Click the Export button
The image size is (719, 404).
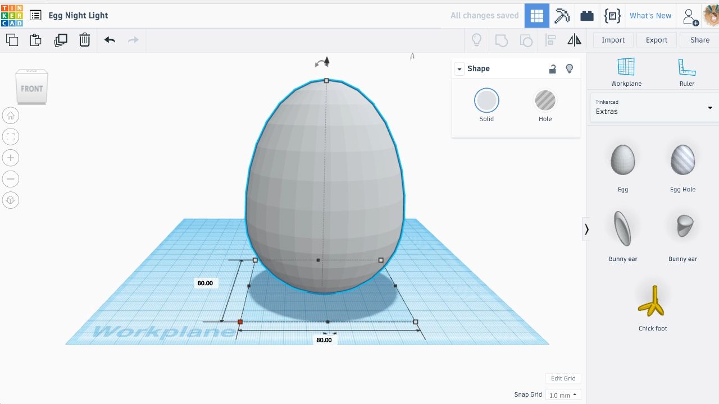656,40
